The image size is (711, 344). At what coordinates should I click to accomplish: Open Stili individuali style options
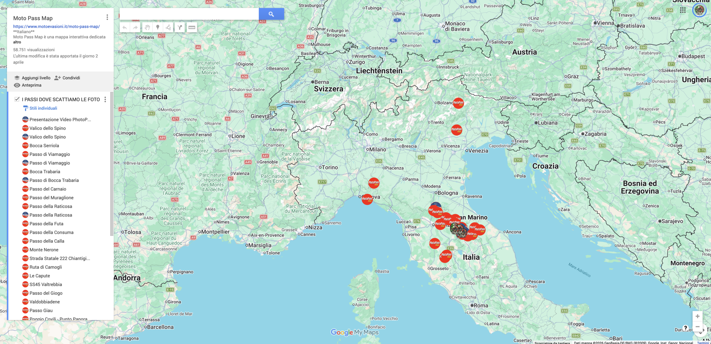(x=43, y=108)
